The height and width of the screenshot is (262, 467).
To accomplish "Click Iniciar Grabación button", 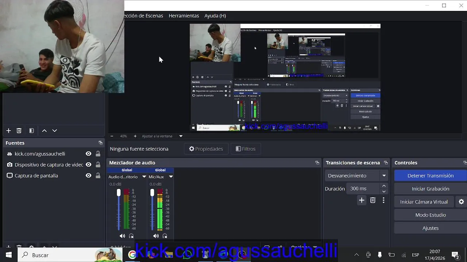I will (x=431, y=189).
